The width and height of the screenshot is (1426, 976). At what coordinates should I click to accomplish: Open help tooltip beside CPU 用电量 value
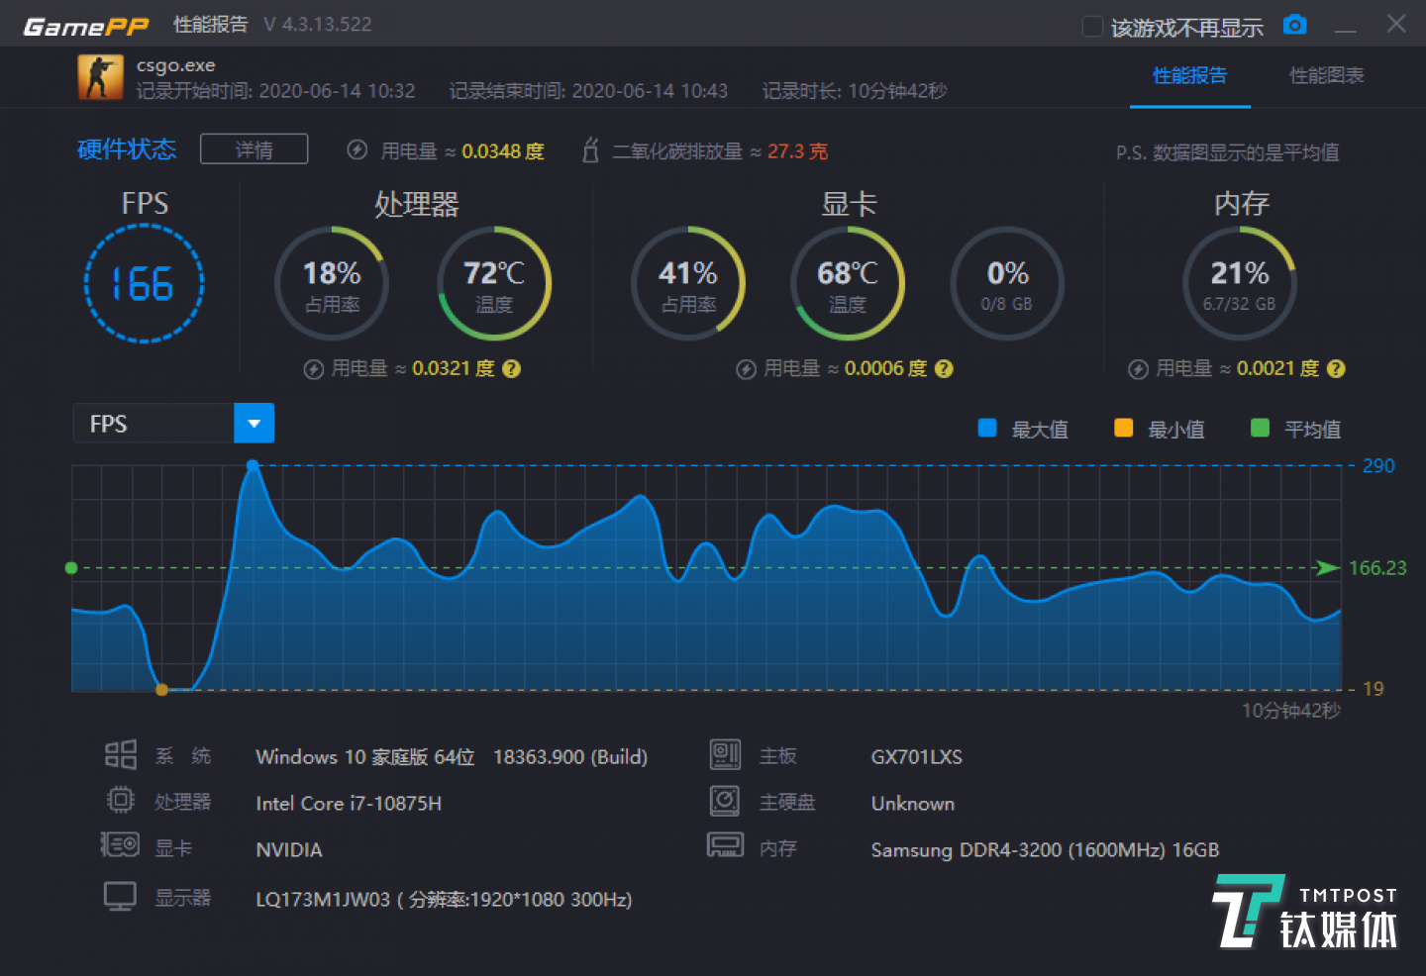pos(512,368)
